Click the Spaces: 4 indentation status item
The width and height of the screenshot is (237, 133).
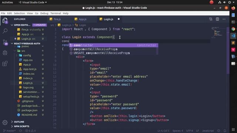[178, 131]
